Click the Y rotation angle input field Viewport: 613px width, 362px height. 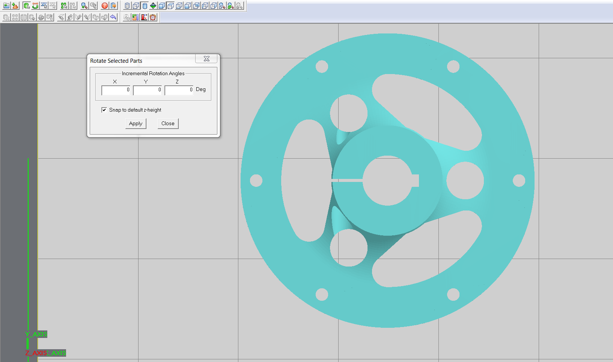click(148, 90)
